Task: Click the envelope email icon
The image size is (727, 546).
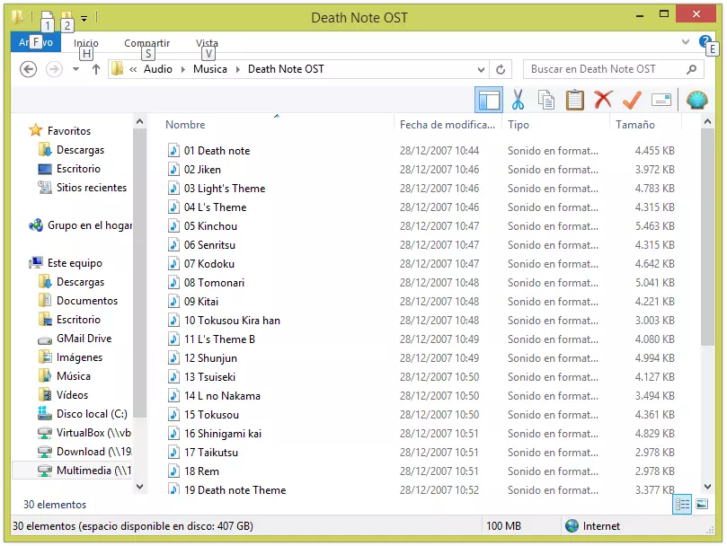Action: 661,100
